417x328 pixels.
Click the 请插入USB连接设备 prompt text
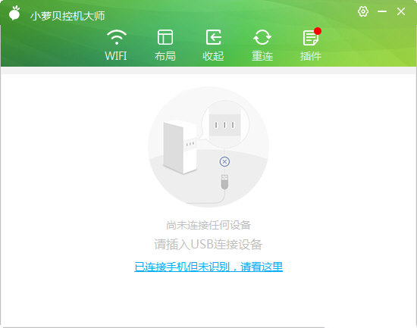tap(208, 244)
